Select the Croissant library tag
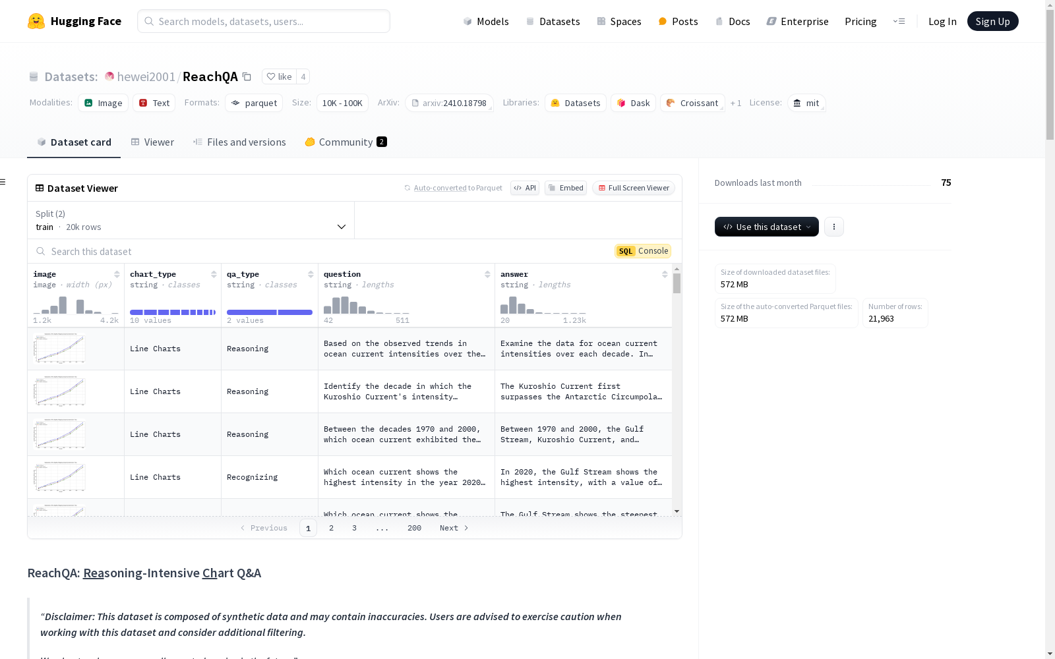This screenshot has height=659, width=1055. [692, 103]
